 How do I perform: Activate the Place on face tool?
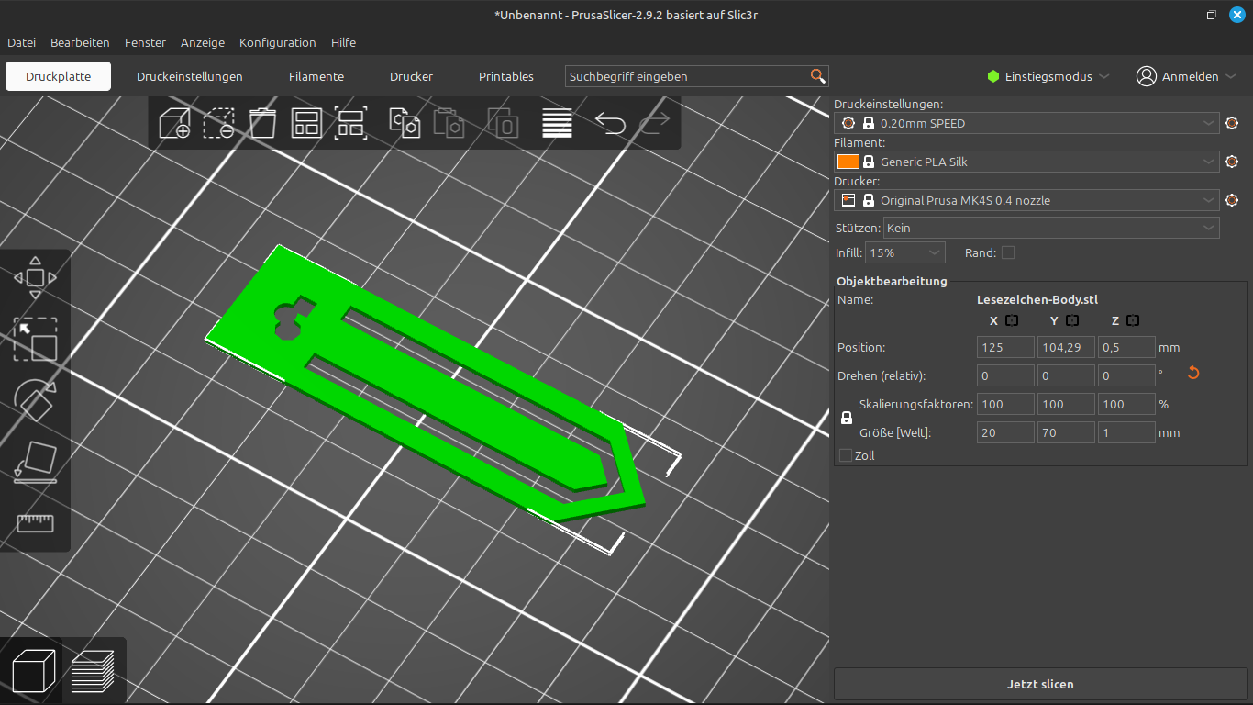pos(35,462)
